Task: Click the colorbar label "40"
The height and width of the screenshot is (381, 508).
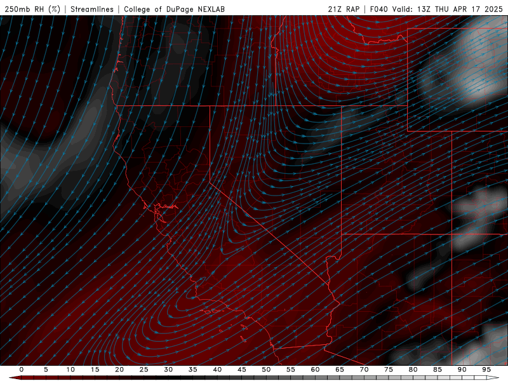Action: (x=217, y=370)
